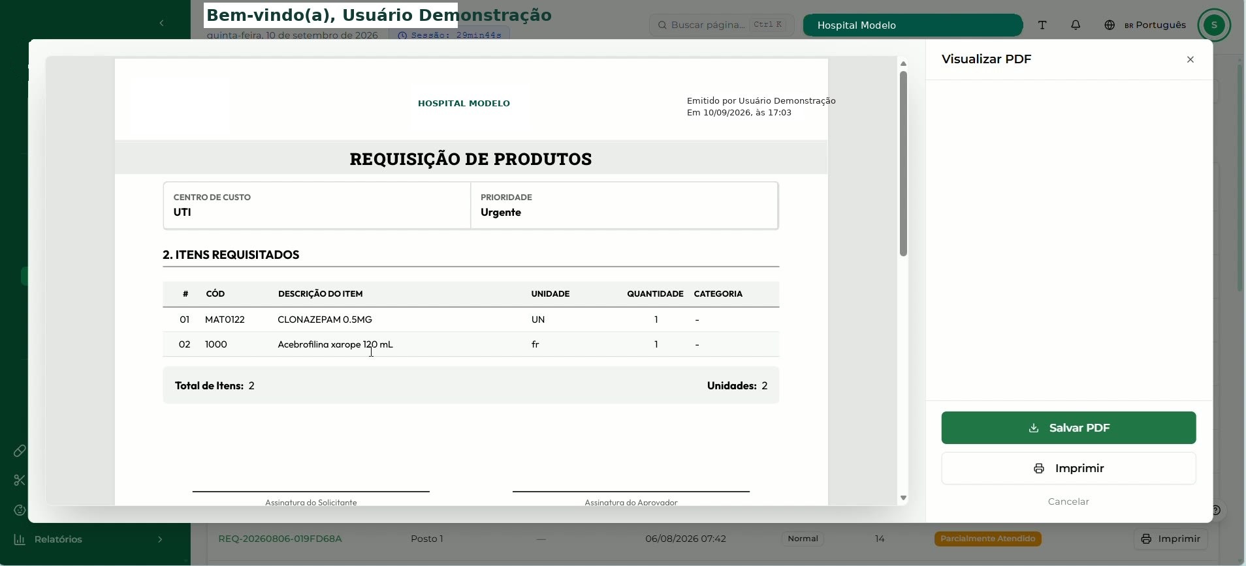
Task: Open the Relatórios sidebar menu
Action: pos(88,539)
